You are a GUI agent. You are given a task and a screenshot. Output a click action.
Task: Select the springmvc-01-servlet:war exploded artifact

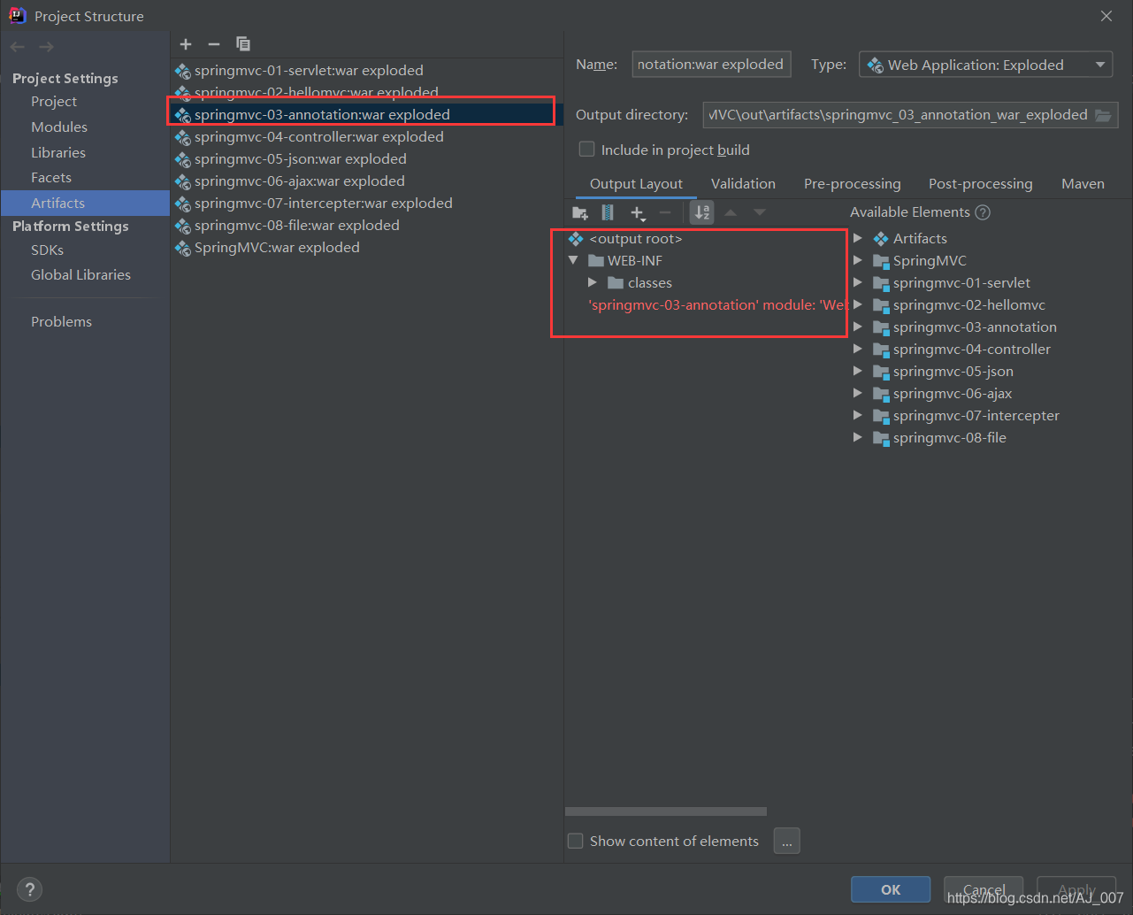click(x=309, y=71)
